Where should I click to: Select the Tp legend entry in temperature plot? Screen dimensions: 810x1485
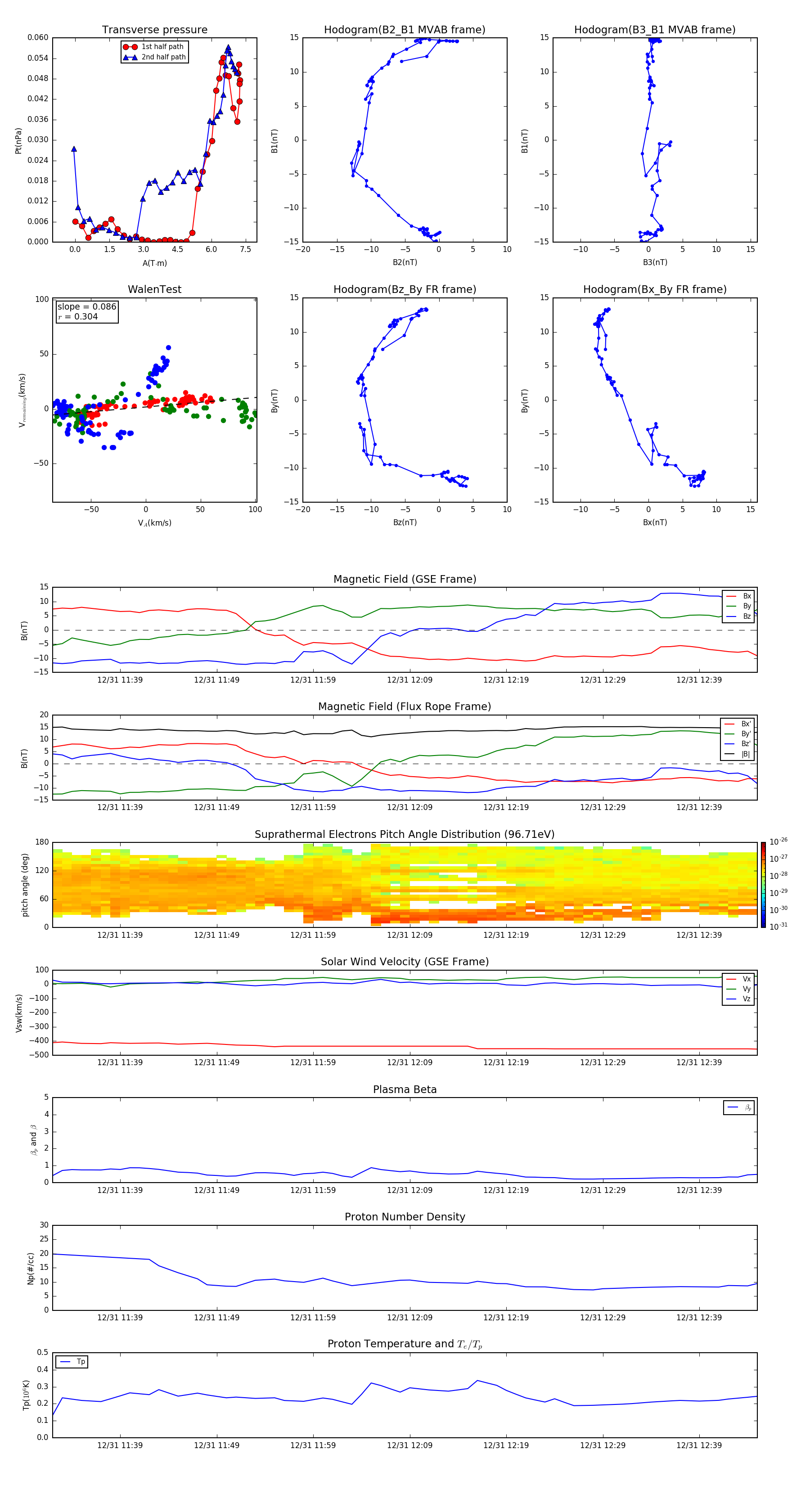72,1362
